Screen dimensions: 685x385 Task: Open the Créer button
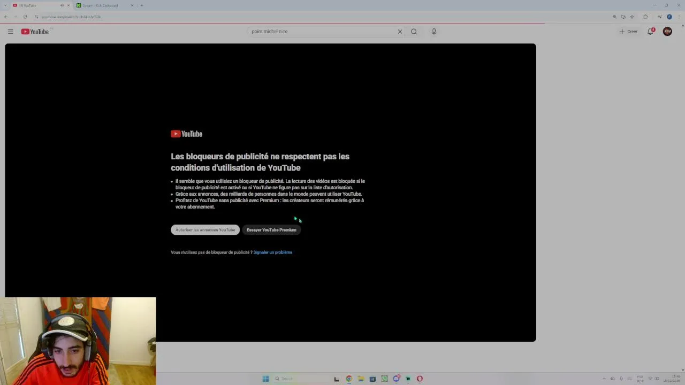628,32
